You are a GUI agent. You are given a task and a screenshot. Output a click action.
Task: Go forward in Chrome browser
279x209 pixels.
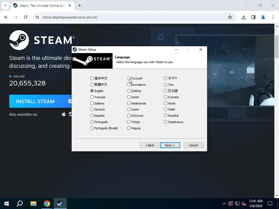pos(16,17)
